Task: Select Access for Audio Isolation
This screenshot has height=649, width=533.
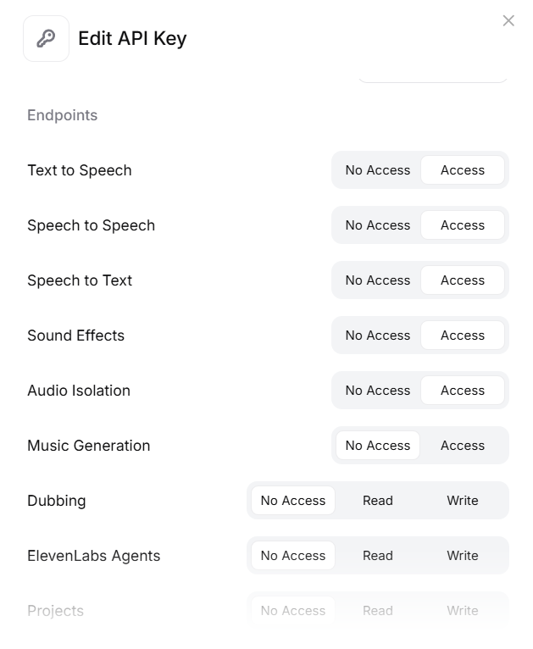Action: 463,391
